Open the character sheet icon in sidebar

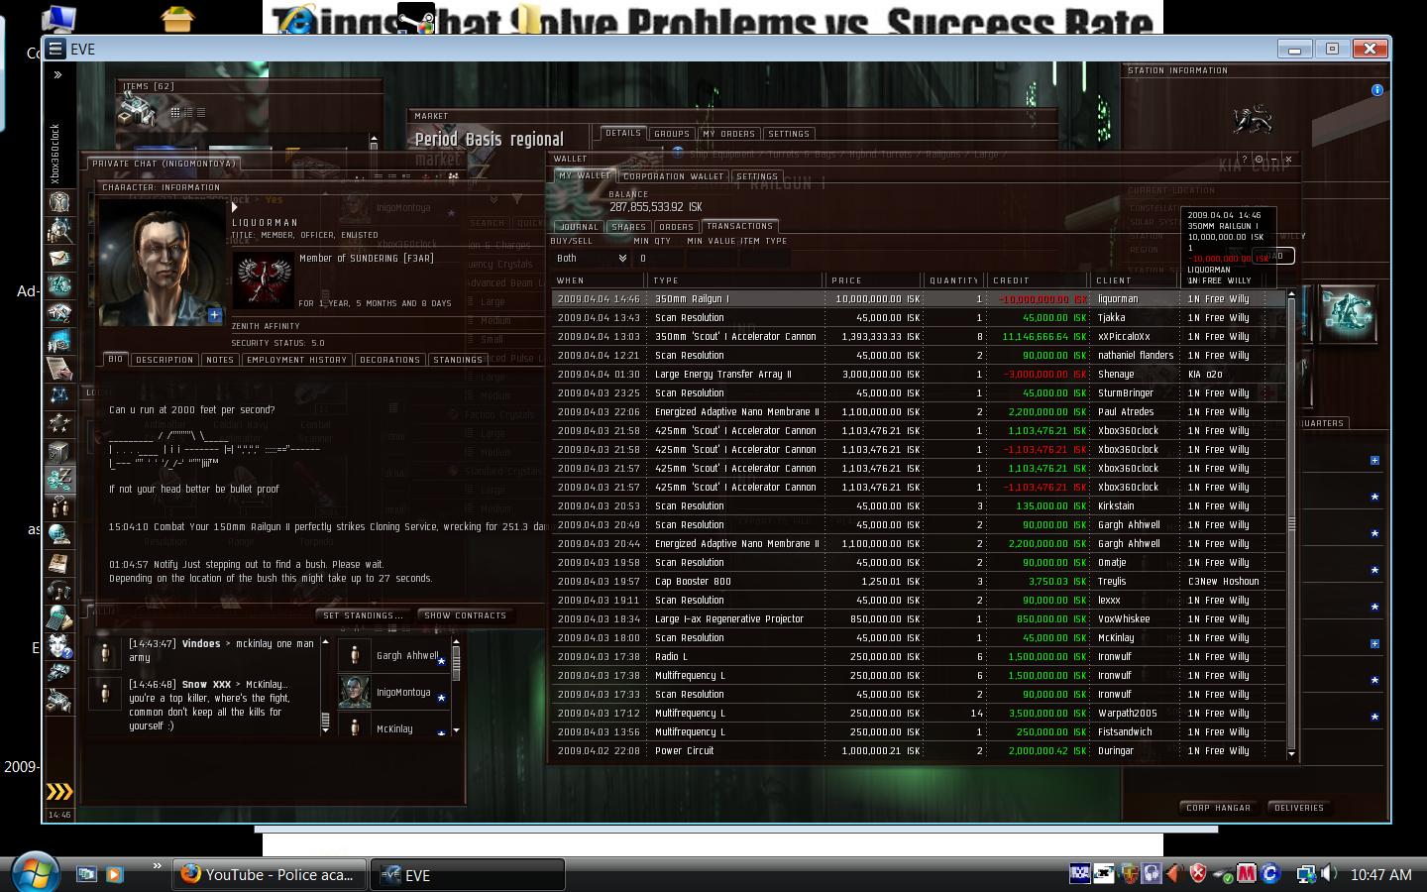pos(59,202)
